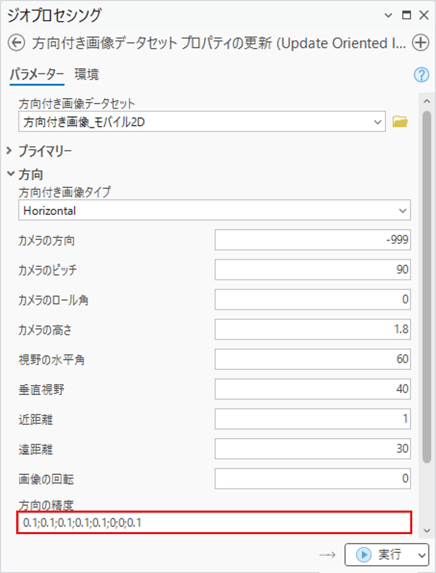Viewport: 436px width, 573px height.
Task: Click the play icon on 実行 button
Action: pos(364,555)
